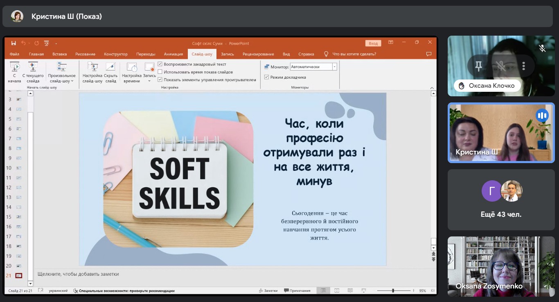Adjust the zoom slider in status bar
559x302 pixels.
click(x=393, y=291)
